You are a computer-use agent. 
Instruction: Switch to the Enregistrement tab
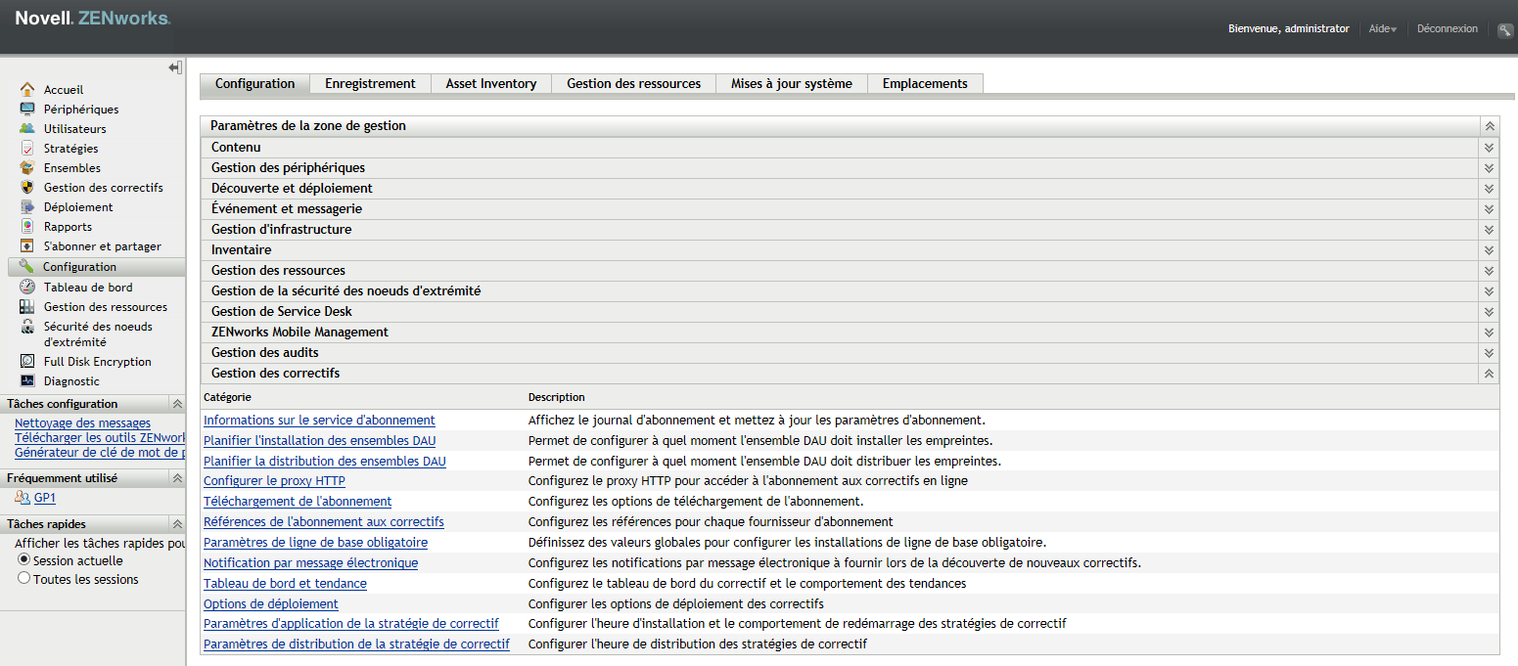[x=370, y=83]
